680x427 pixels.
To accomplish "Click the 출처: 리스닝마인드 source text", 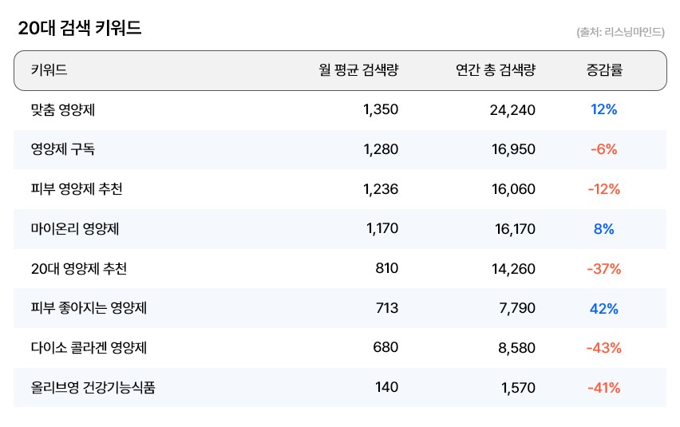I will pyautogui.click(x=620, y=33).
